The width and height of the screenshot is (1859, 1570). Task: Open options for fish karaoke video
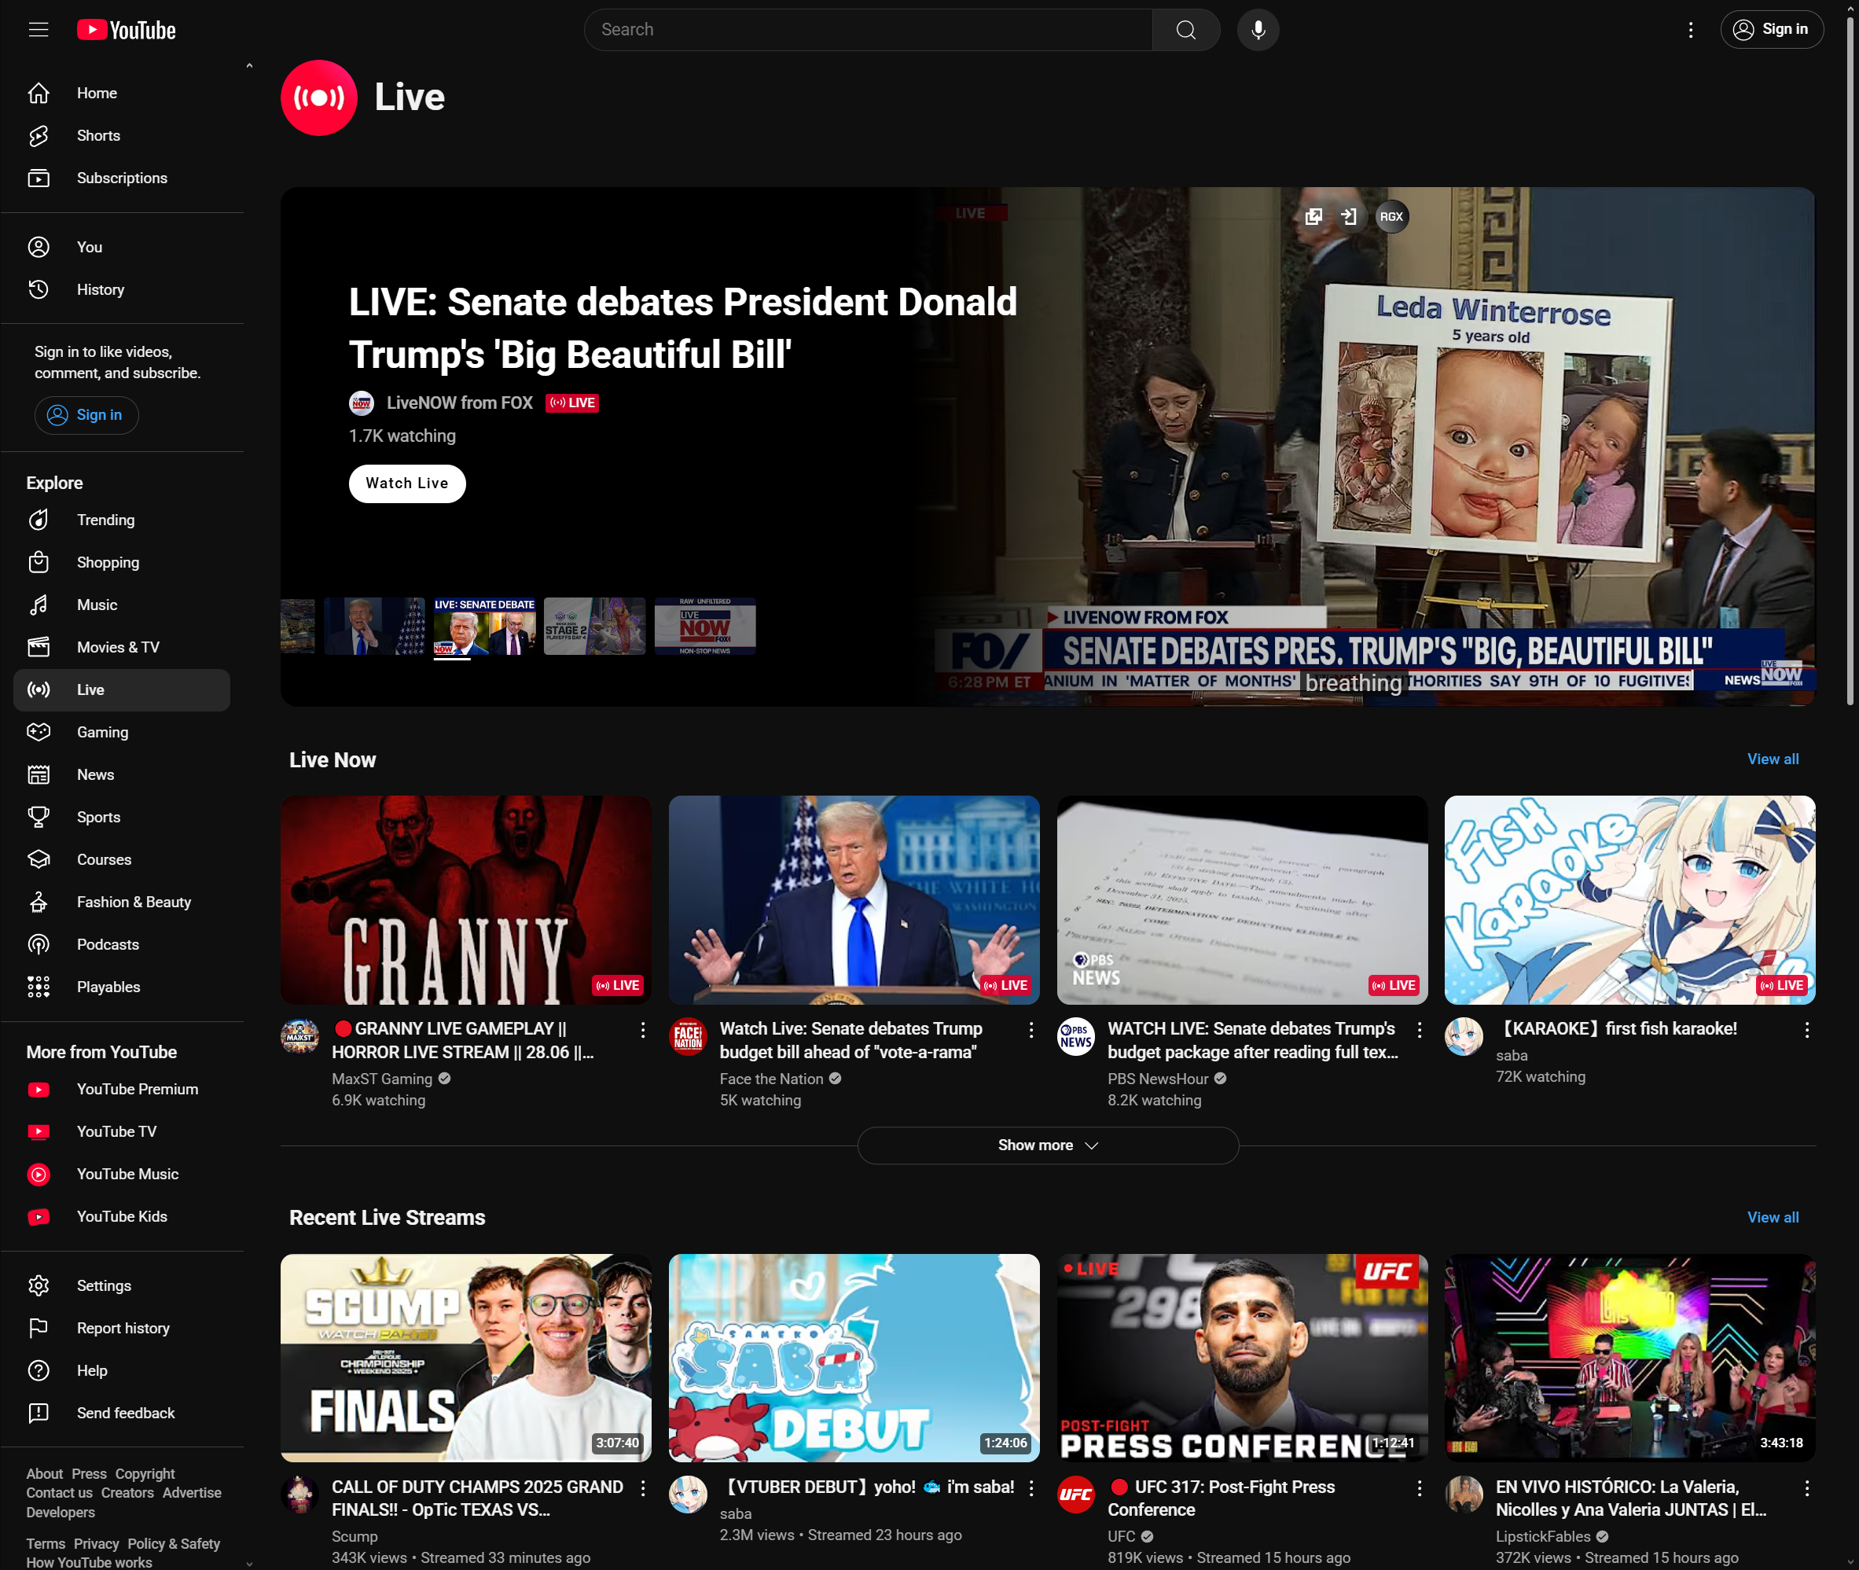(x=1806, y=1030)
